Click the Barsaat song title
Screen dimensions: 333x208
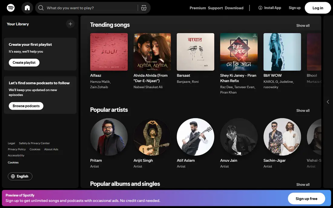[x=183, y=76]
